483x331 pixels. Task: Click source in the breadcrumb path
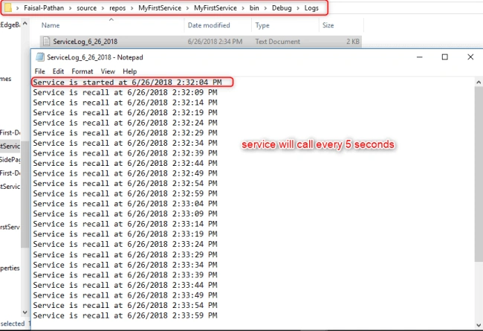click(86, 8)
